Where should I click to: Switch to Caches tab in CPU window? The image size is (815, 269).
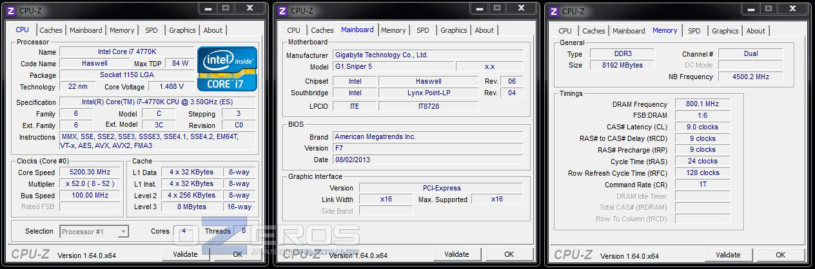pos(51,30)
